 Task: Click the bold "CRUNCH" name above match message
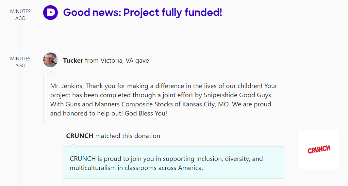(79, 136)
